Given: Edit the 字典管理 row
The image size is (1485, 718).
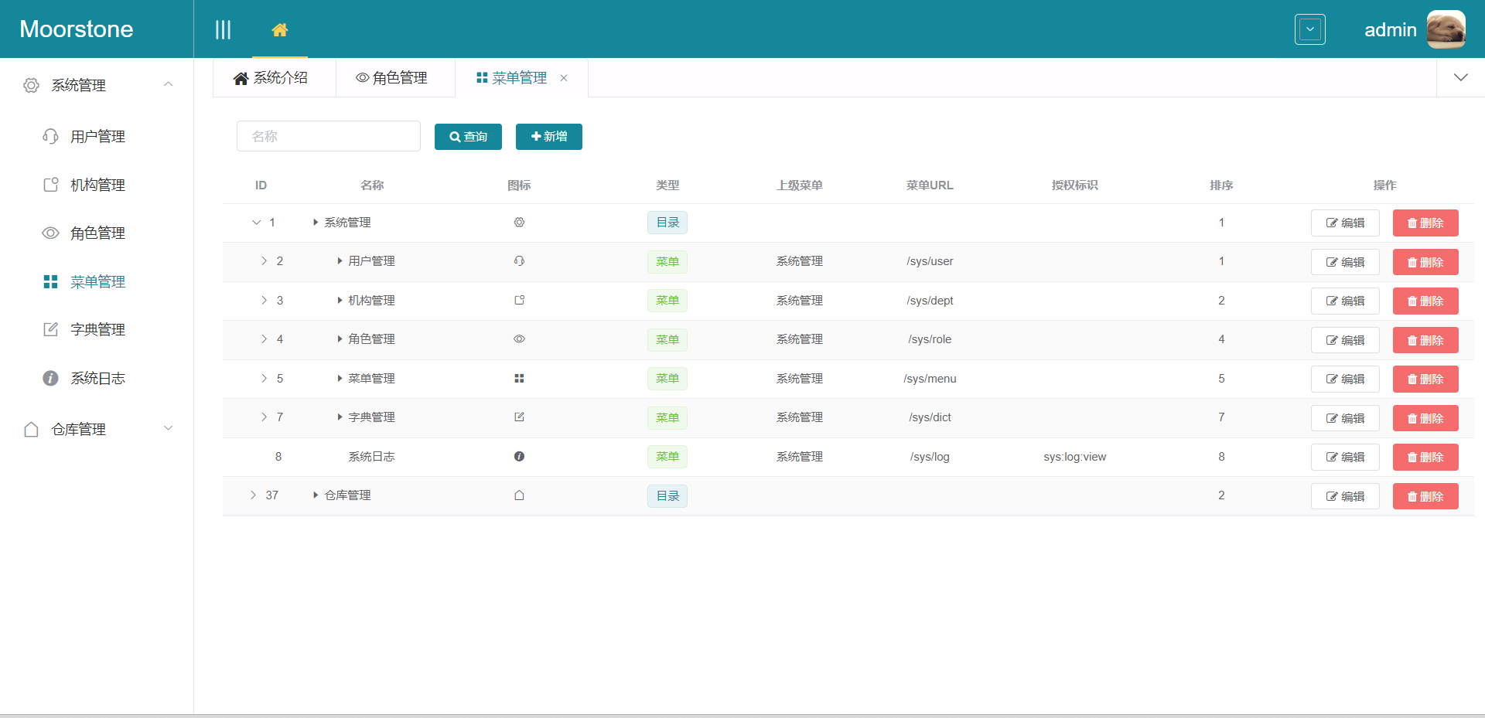Looking at the screenshot, I should [x=1345, y=418].
